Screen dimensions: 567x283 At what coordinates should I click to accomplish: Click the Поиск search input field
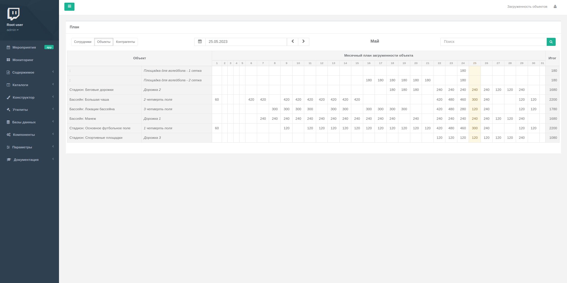(493, 42)
